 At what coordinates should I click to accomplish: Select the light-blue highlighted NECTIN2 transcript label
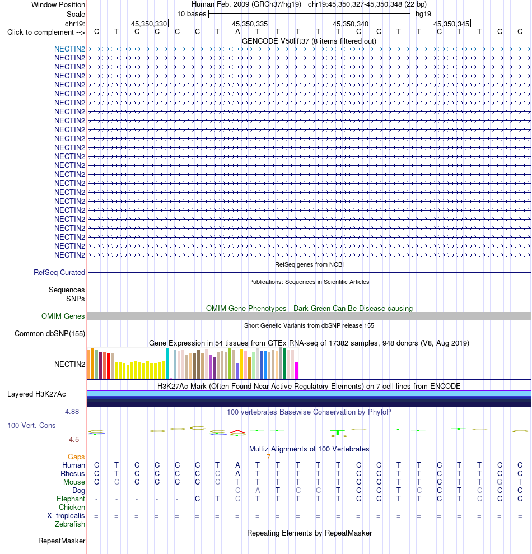pos(69,49)
